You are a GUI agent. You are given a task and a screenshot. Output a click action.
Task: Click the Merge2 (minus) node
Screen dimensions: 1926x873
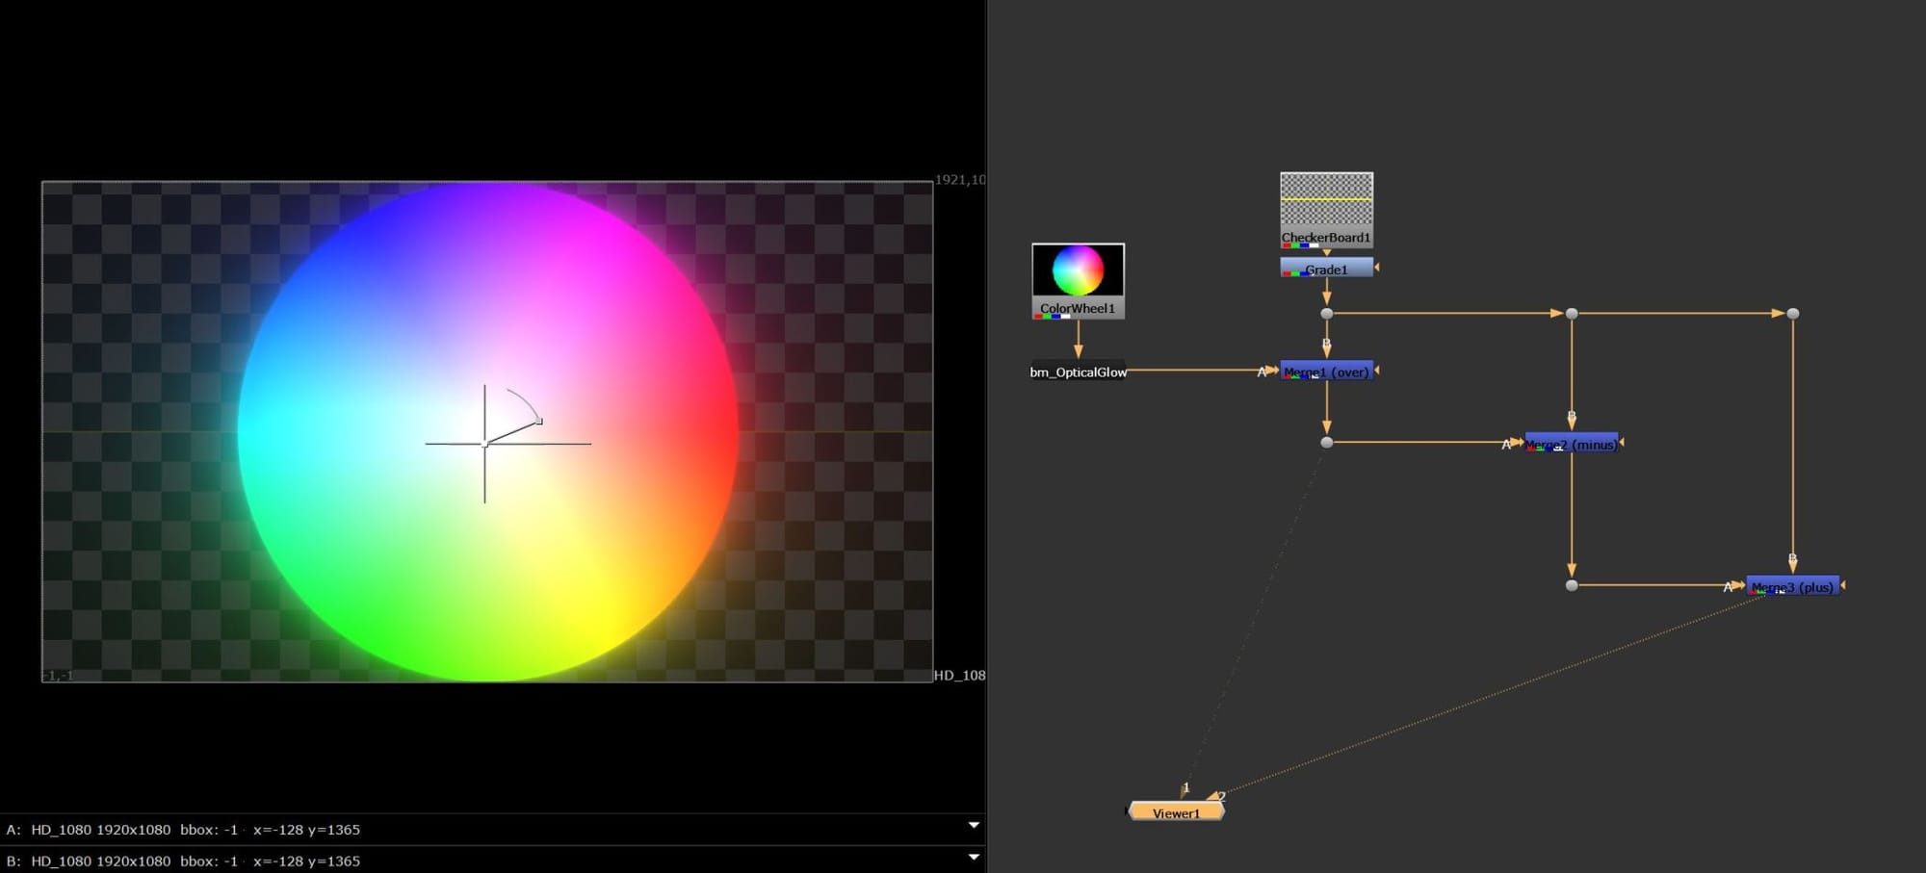click(x=1572, y=444)
